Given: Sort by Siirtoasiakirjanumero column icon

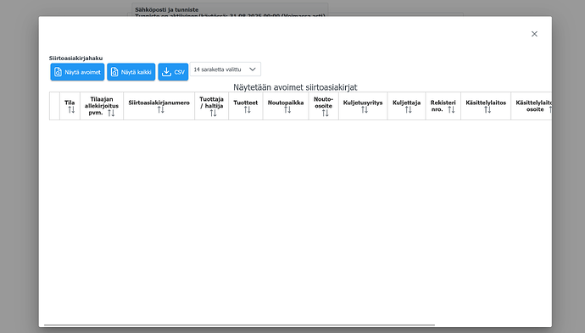Looking at the screenshot, I should [160, 109].
